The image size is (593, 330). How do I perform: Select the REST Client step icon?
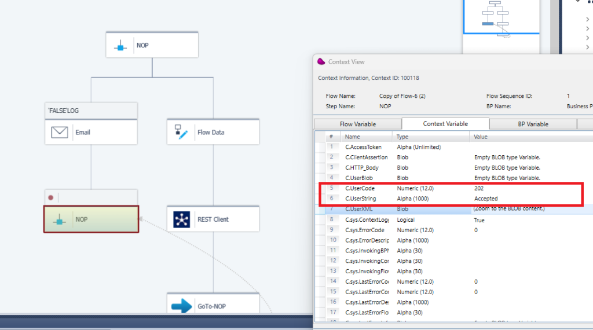[182, 219]
